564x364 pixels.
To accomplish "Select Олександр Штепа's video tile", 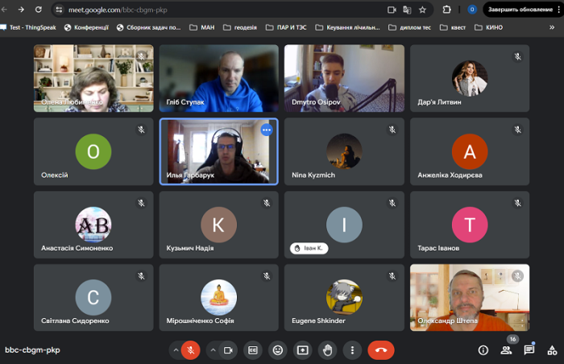I will coord(470,297).
